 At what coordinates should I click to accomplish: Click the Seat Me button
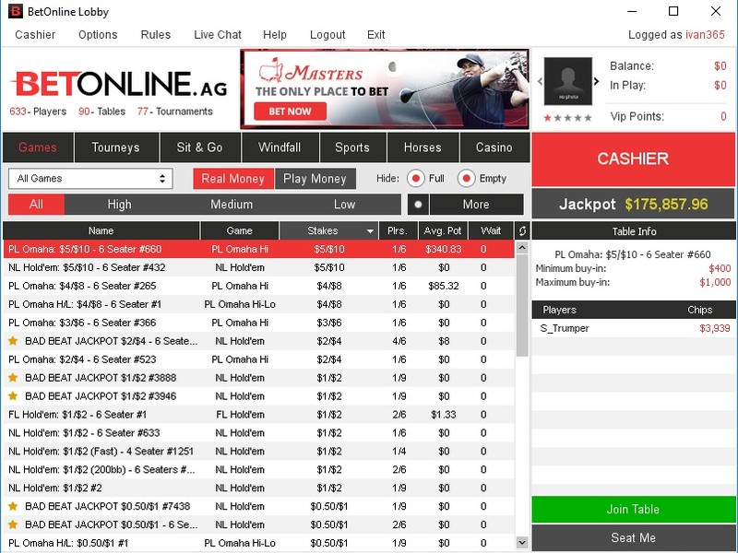[x=633, y=537]
